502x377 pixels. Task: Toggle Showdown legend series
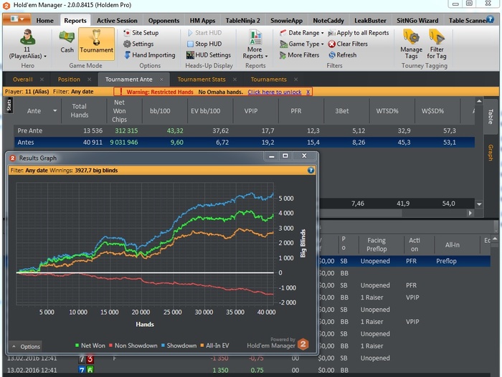179,345
